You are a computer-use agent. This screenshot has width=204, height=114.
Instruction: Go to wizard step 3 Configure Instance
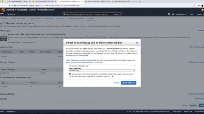click(x=34, y=19)
